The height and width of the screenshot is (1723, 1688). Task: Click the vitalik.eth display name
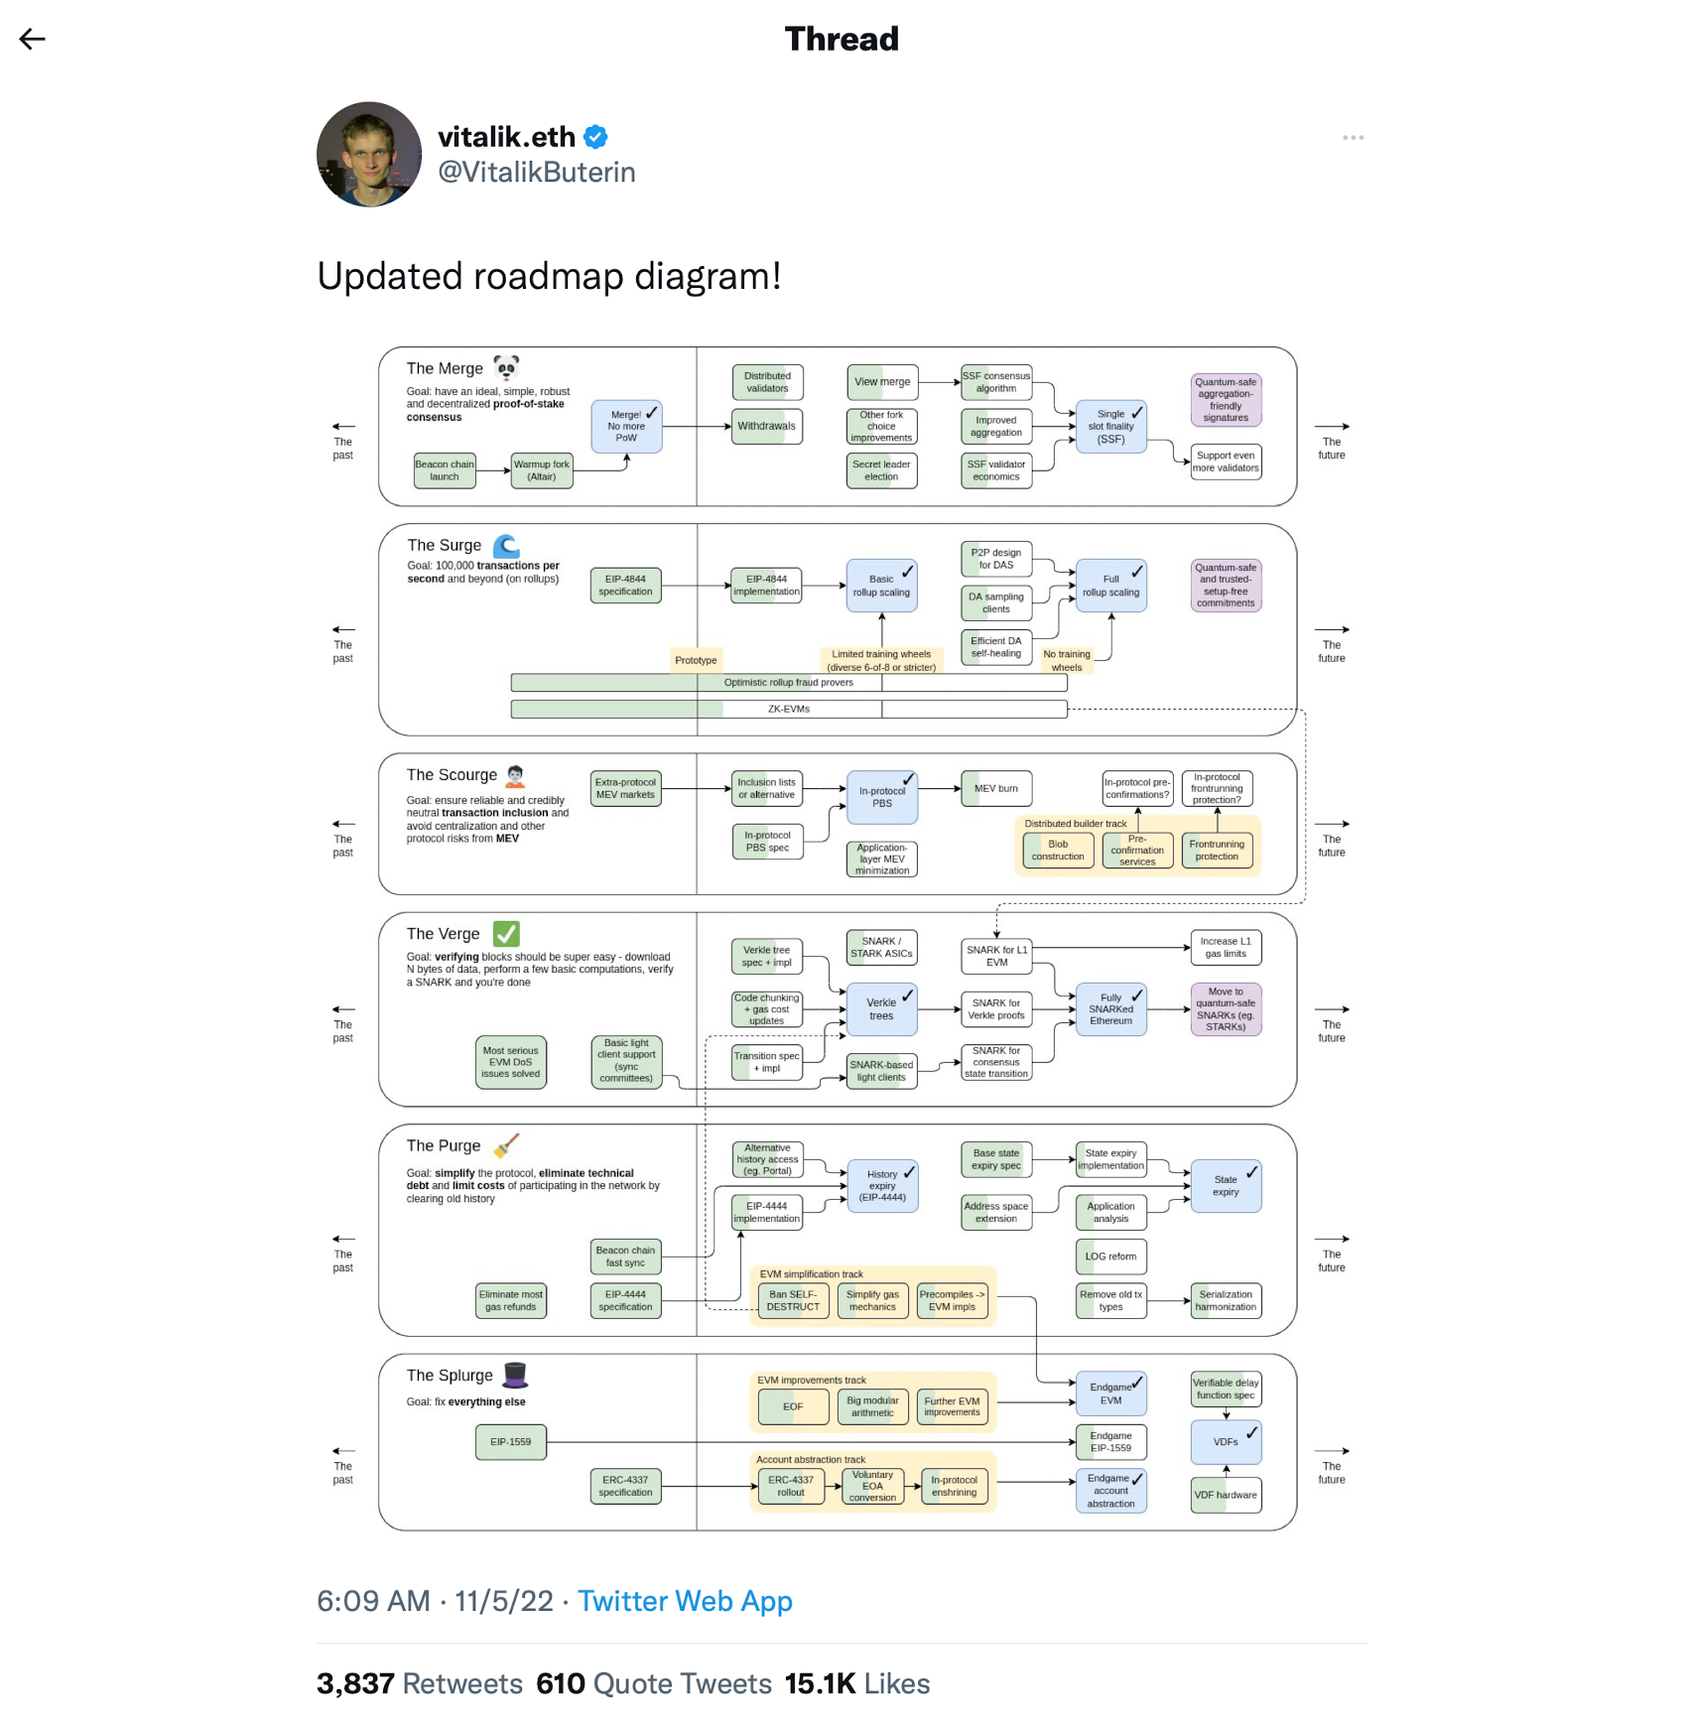pyautogui.click(x=507, y=137)
